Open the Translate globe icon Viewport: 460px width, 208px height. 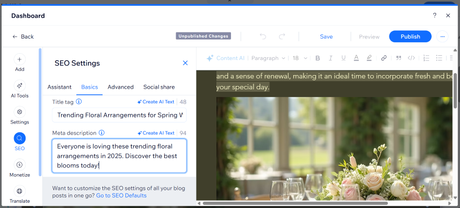[x=20, y=191]
